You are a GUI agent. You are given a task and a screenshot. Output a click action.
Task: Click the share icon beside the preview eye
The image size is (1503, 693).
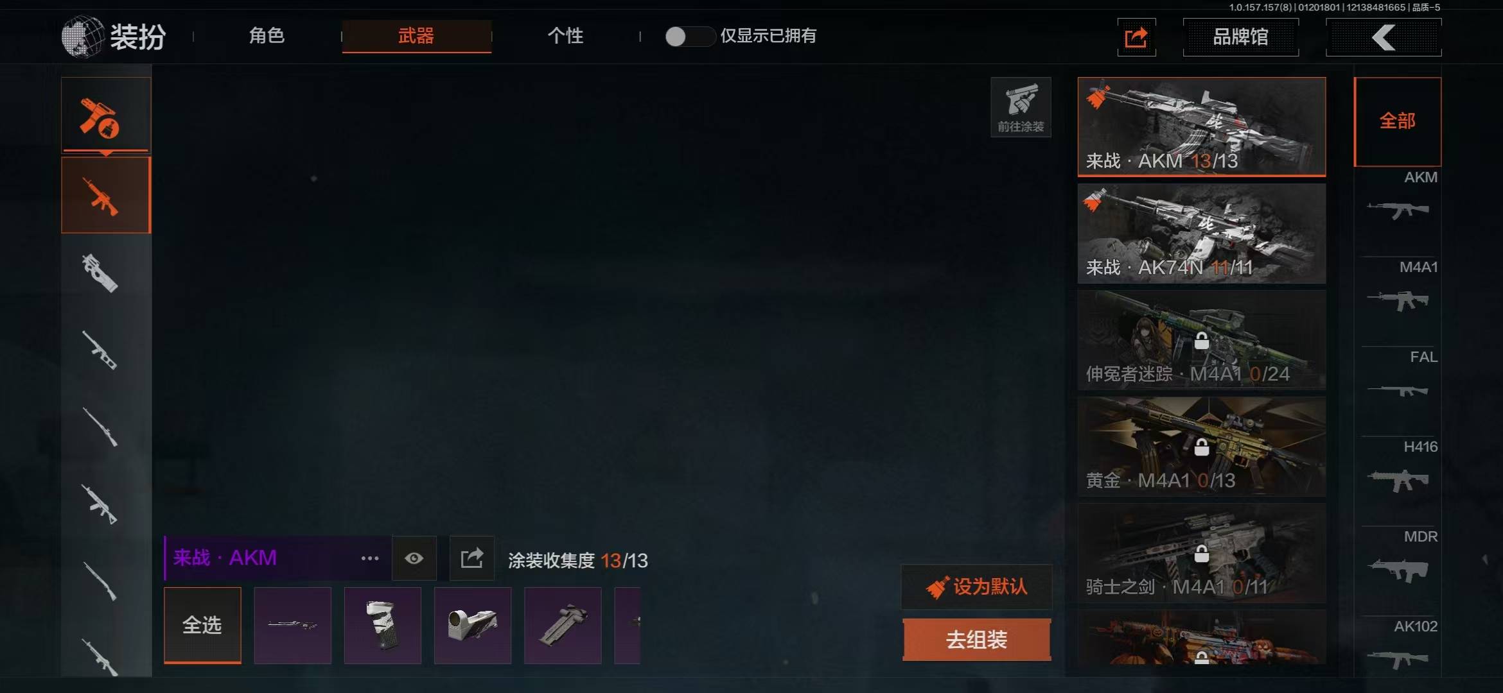(x=472, y=558)
